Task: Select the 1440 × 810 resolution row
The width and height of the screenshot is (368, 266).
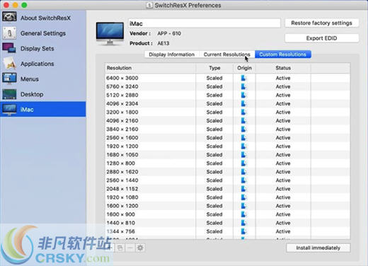Action: (227, 223)
